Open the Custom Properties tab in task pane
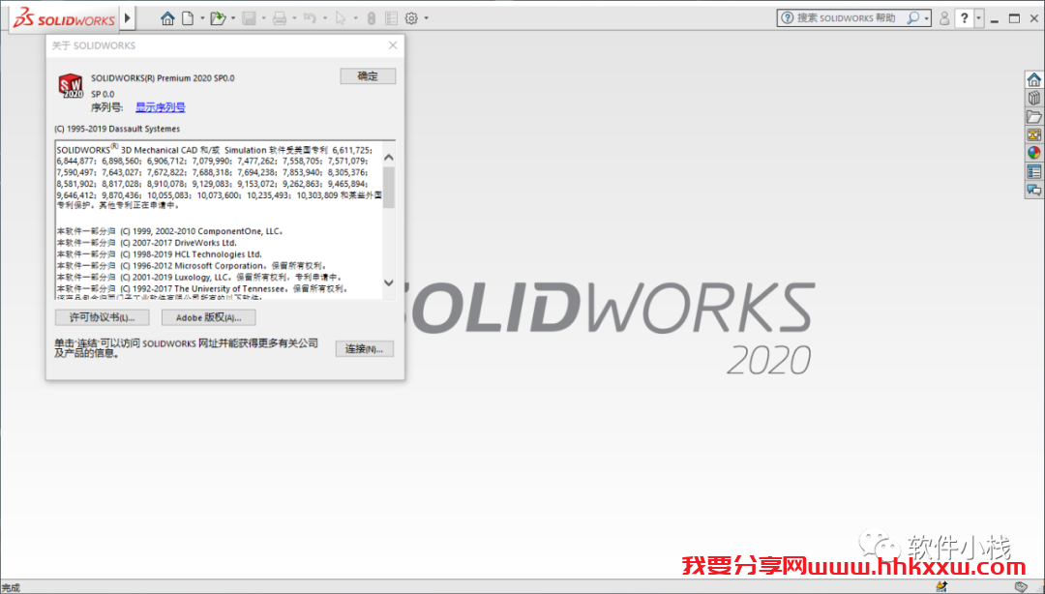 pyautogui.click(x=1033, y=172)
